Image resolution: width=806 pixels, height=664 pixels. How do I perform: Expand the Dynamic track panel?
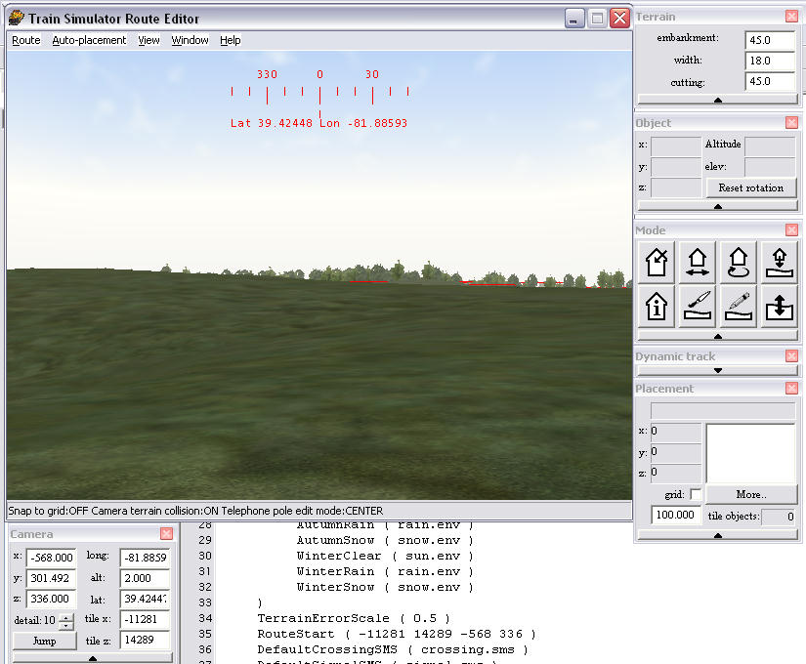click(718, 370)
